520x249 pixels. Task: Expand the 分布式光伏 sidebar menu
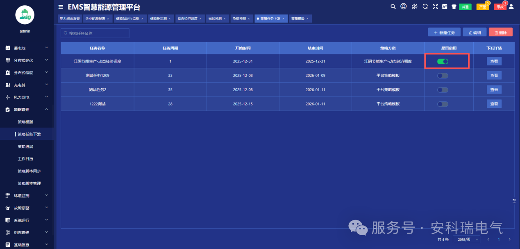pos(27,61)
